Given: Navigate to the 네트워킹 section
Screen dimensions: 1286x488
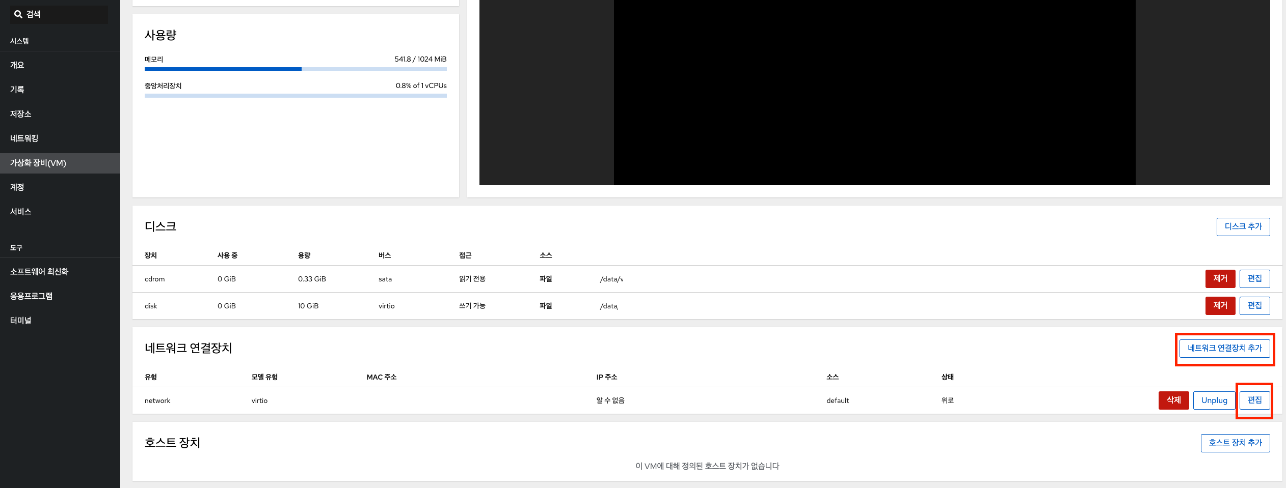Looking at the screenshot, I should (x=24, y=138).
